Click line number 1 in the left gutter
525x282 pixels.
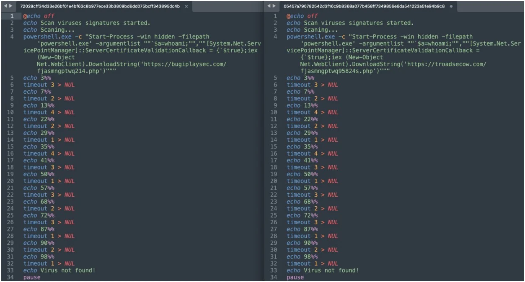click(13, 16)
